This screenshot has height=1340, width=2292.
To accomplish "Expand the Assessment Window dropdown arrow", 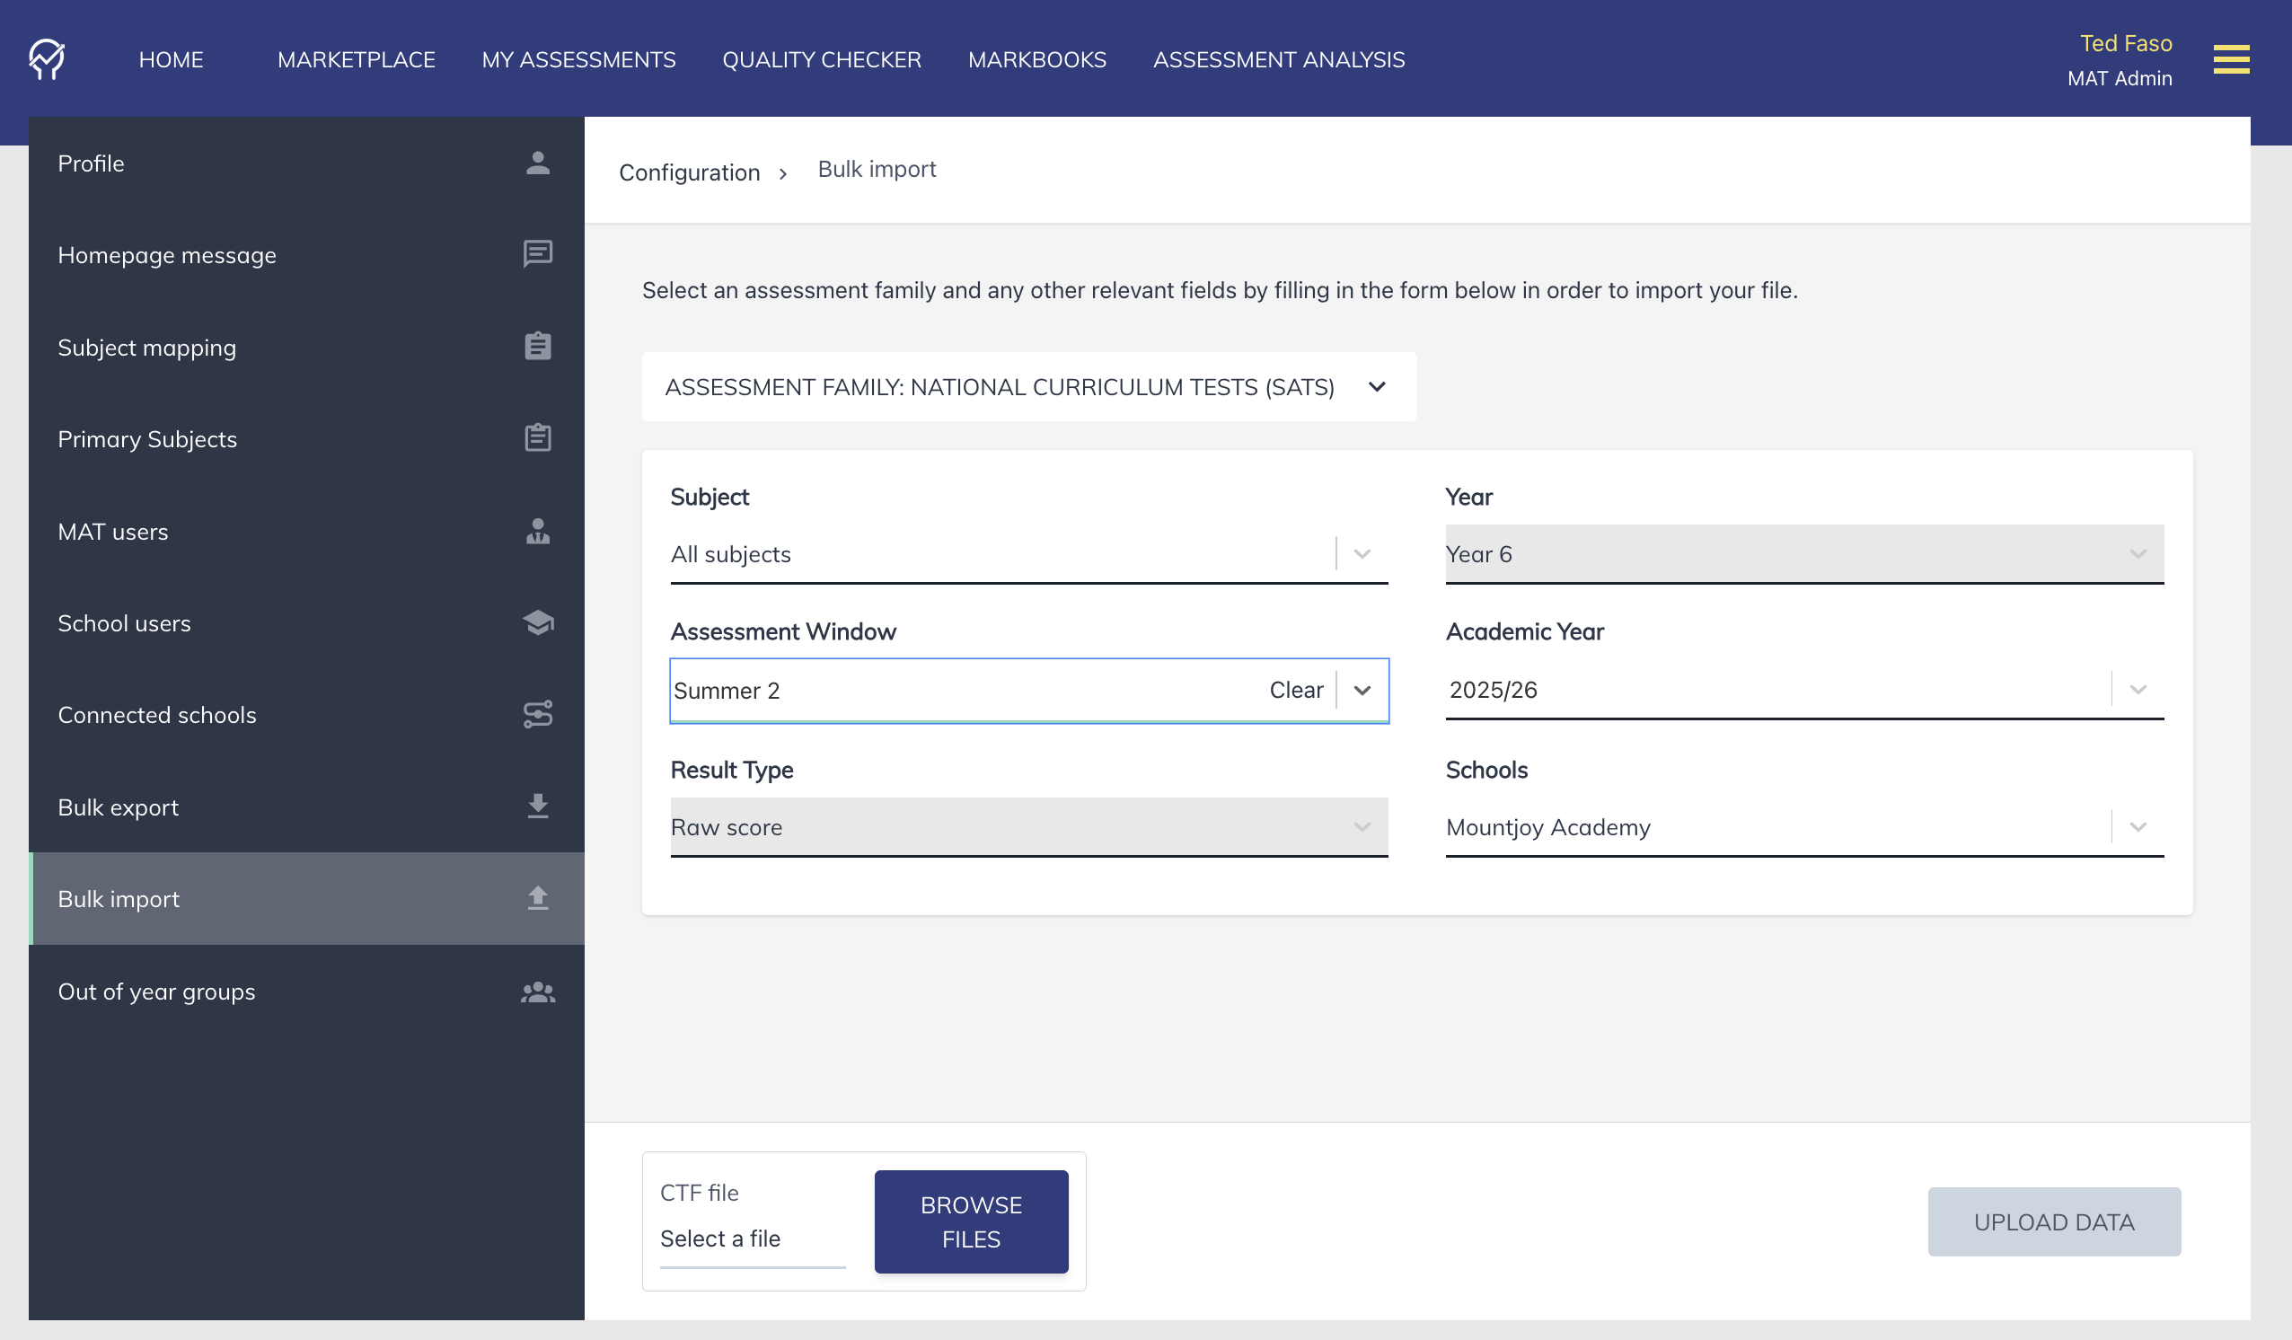I will click(1362, 691).
